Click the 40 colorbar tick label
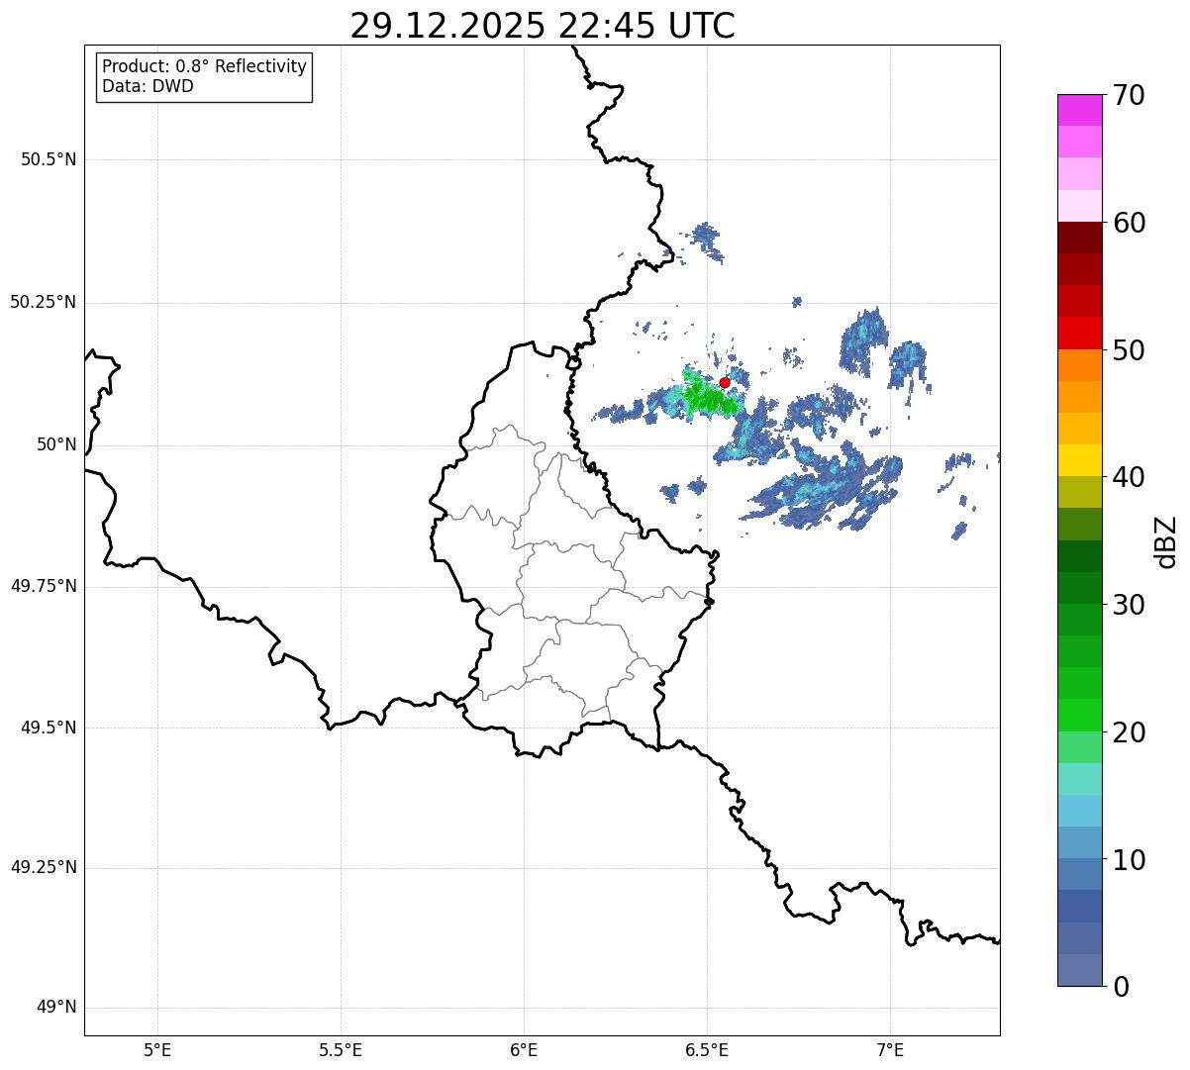Screen dimensions: 1190x1070 click(x=1129, y=477)
